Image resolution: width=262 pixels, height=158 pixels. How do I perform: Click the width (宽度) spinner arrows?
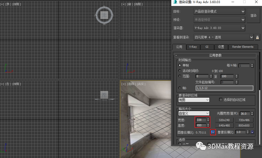pos(208,120)
